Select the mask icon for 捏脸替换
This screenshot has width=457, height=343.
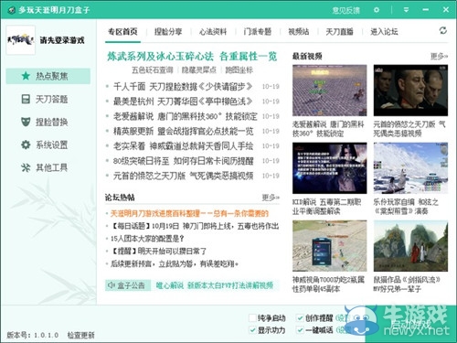tap(26, 122)
